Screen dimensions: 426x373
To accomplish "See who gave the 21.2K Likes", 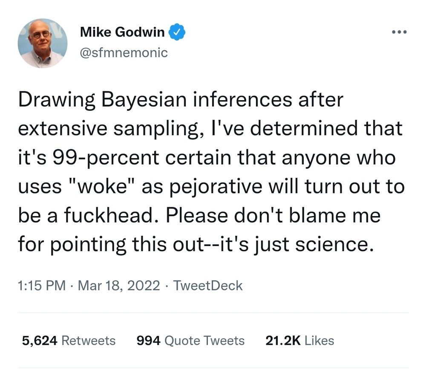I will coord(299,341).
